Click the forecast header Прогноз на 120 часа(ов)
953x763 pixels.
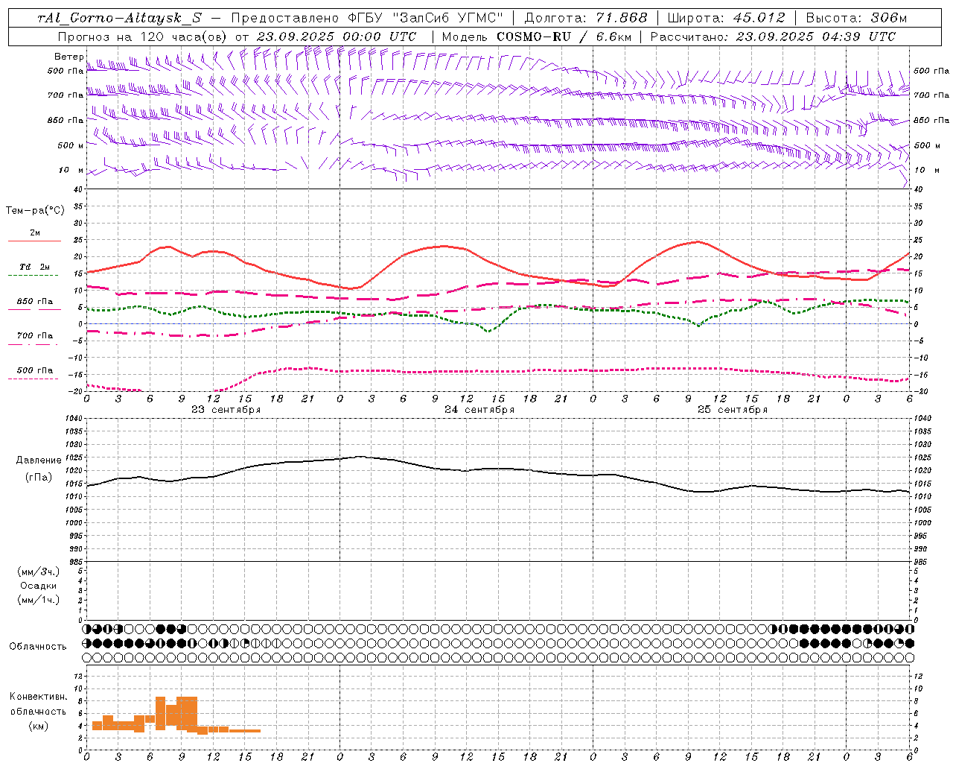[143, 37]
